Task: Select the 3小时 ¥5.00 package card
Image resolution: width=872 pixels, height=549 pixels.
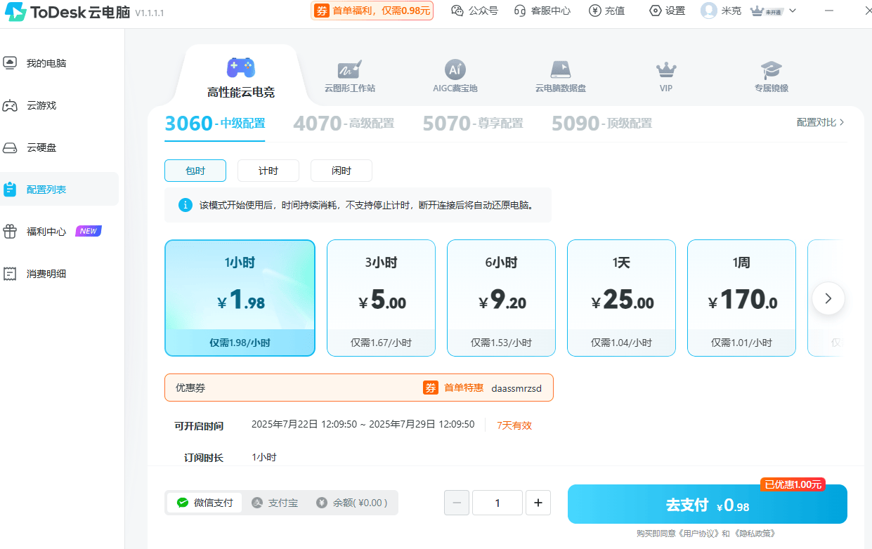Action: (x=382, y=298)
